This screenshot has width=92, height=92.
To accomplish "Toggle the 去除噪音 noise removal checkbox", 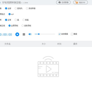I will [60, 34].
